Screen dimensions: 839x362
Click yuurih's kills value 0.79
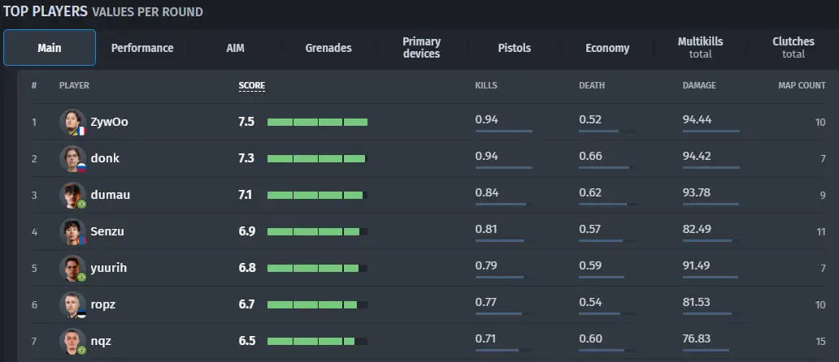[x=486, y=265]
